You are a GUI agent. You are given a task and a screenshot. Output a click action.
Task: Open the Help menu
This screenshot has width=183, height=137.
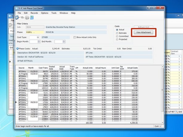(x=73, y=13)
